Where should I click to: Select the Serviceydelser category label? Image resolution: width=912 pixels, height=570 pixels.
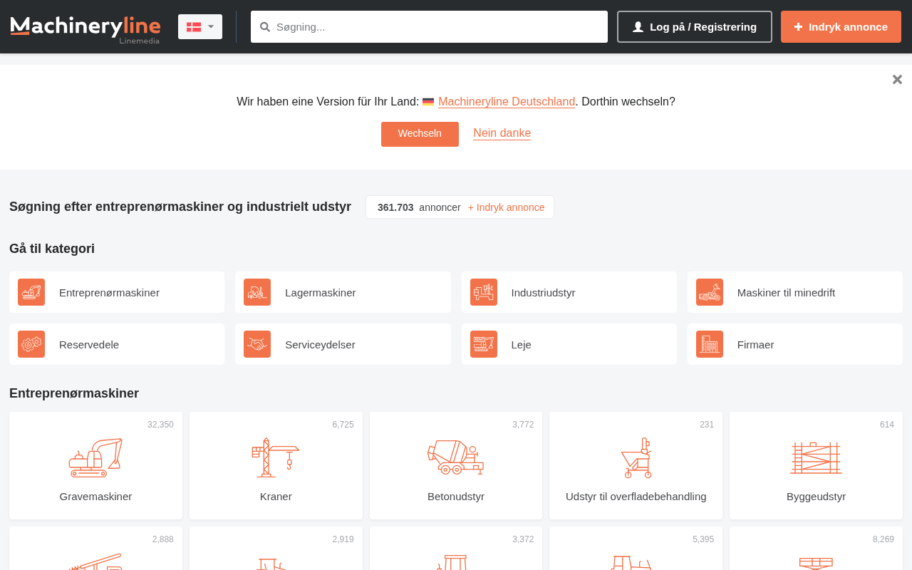point(320,345)
